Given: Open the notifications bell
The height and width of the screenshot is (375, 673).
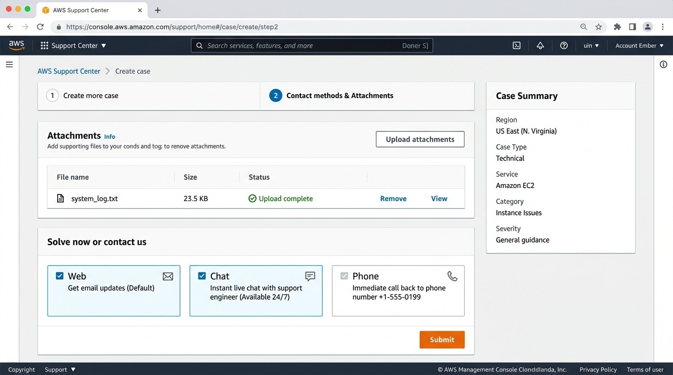Looking at the screenshot, I should [x=540, y=45].
